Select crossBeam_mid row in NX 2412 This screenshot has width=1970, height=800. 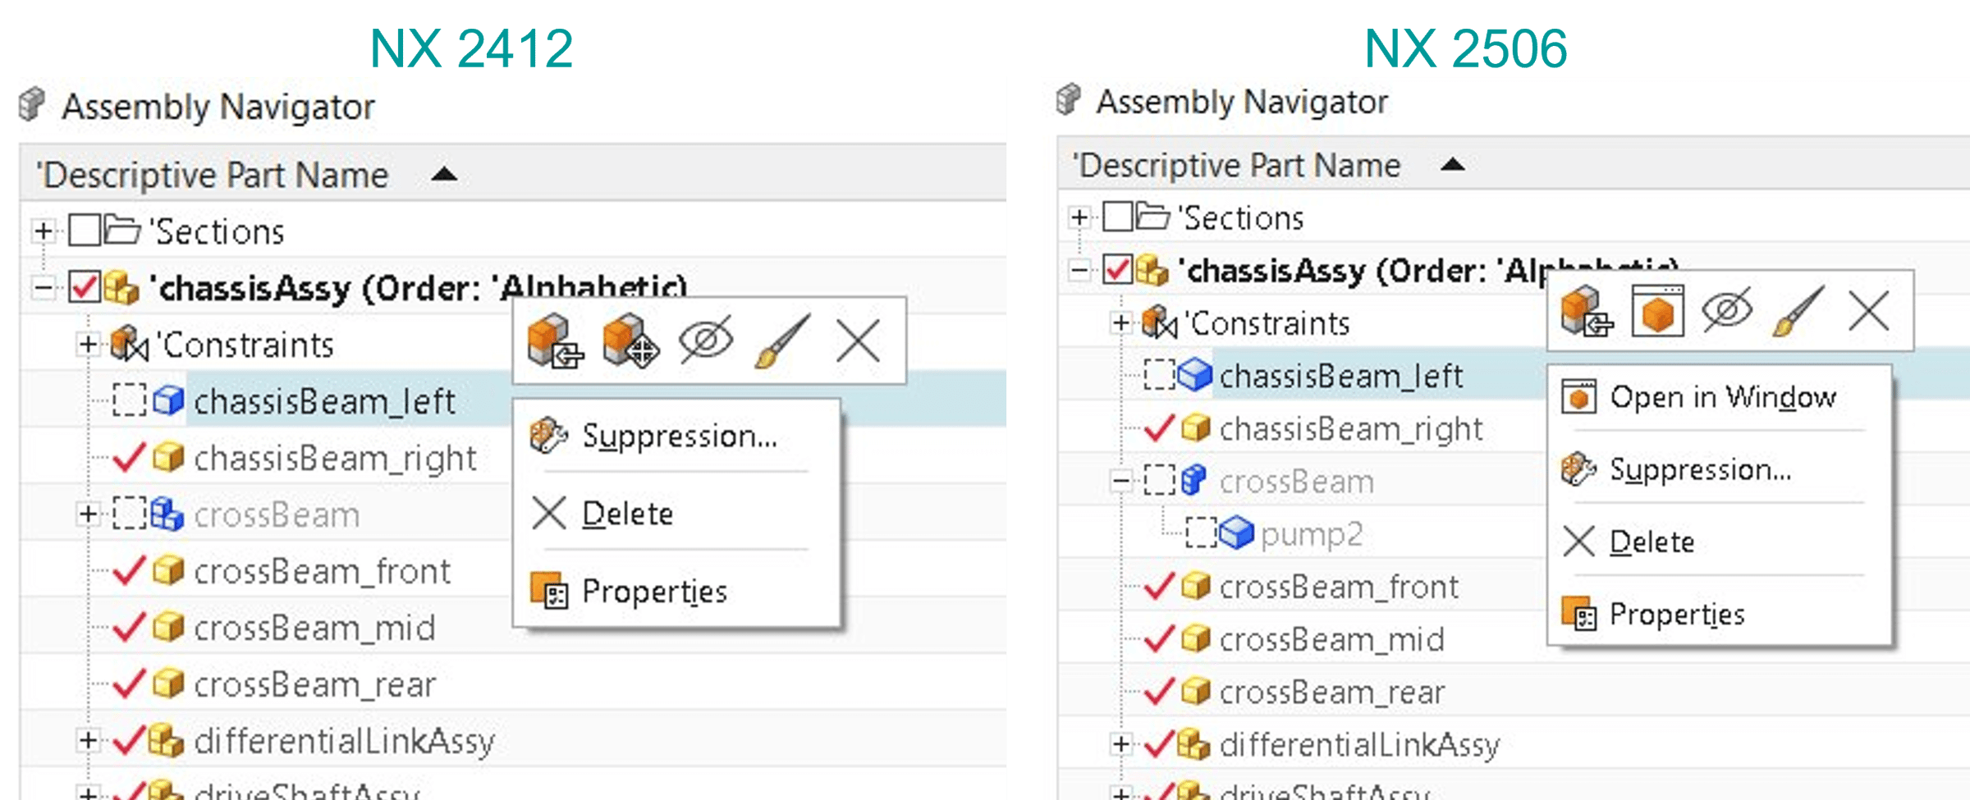click(x=314, y=628)
